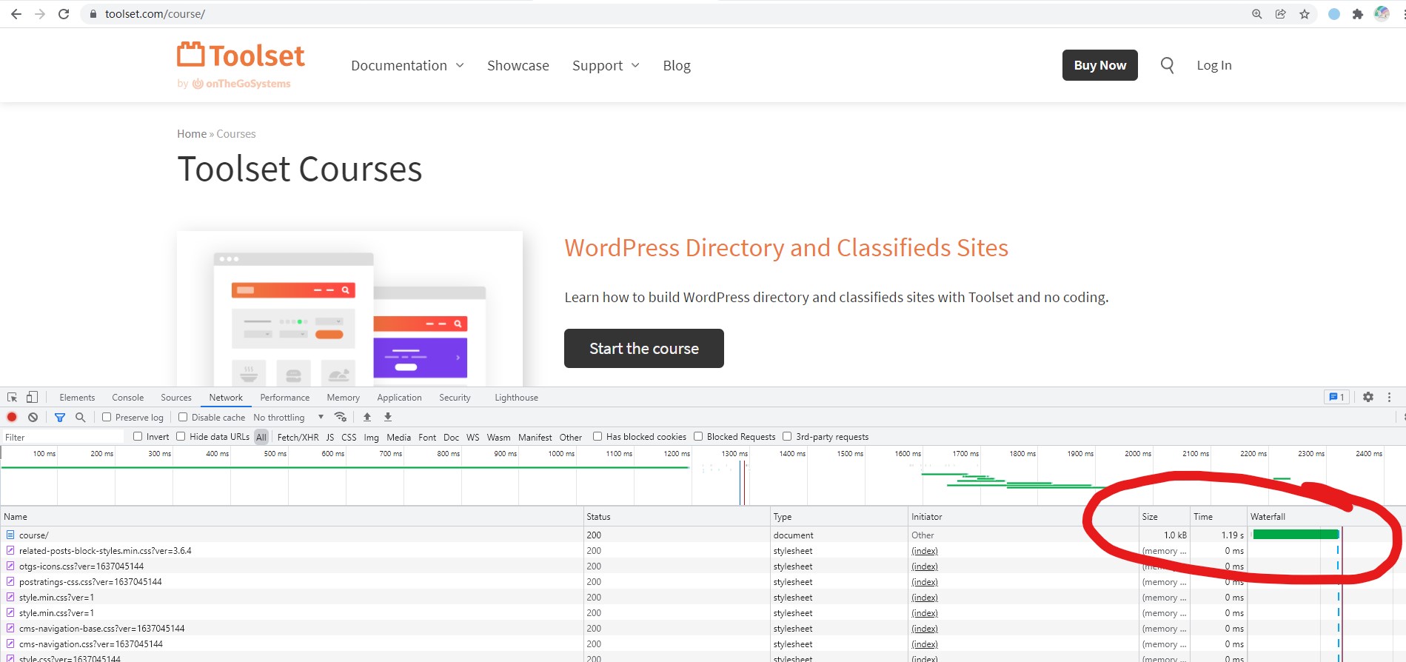Click the network Filter text field

[63, 437]
